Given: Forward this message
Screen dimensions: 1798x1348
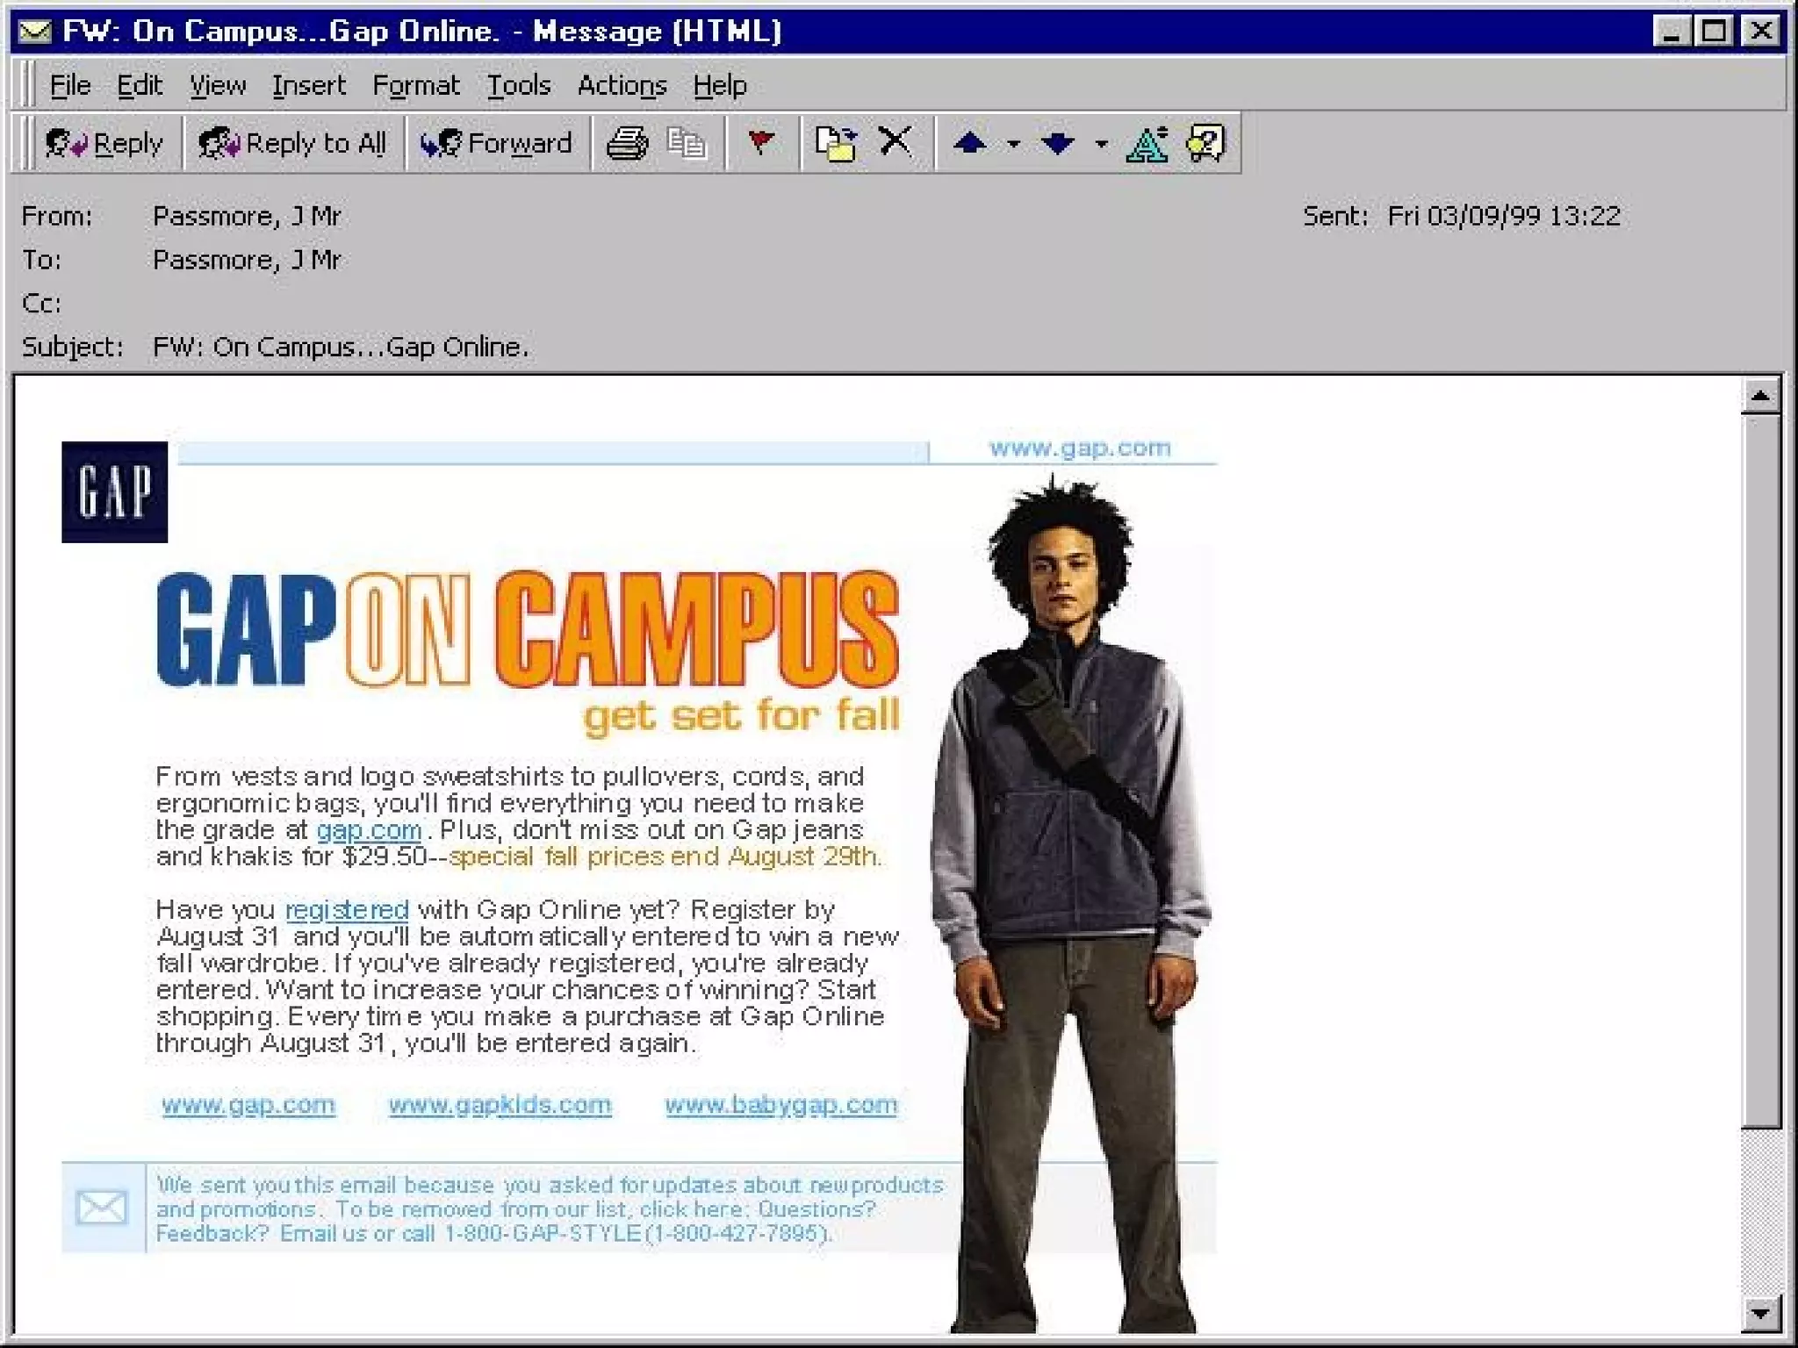Looking at the screenshot, I should pos(496,143).
